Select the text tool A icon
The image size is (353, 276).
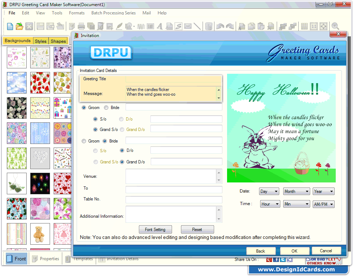160,26
